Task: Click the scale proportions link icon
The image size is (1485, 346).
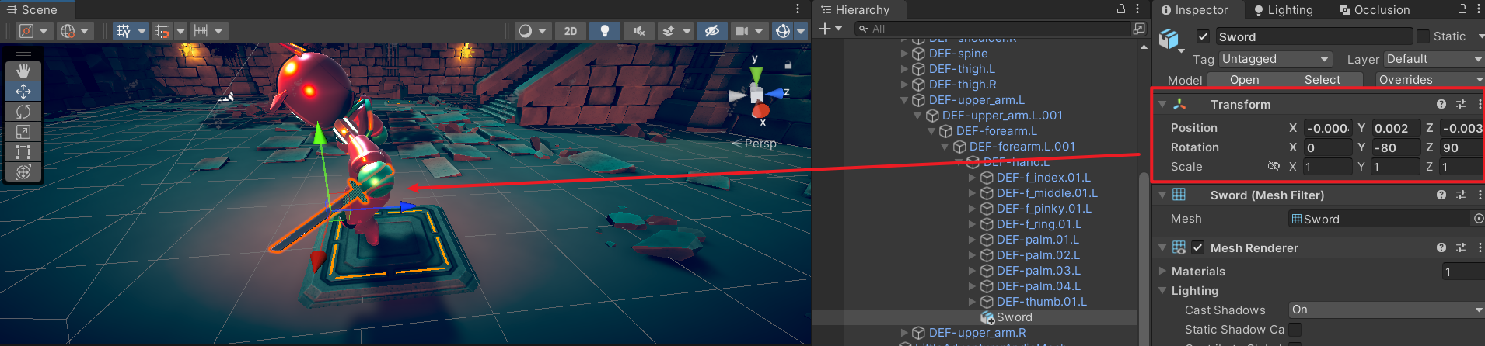Action: [x=1273, y=167]
